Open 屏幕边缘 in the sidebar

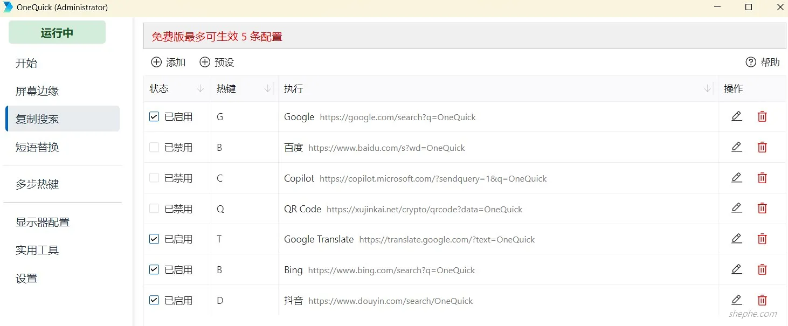pyautogui.click(x=37, y=91)
